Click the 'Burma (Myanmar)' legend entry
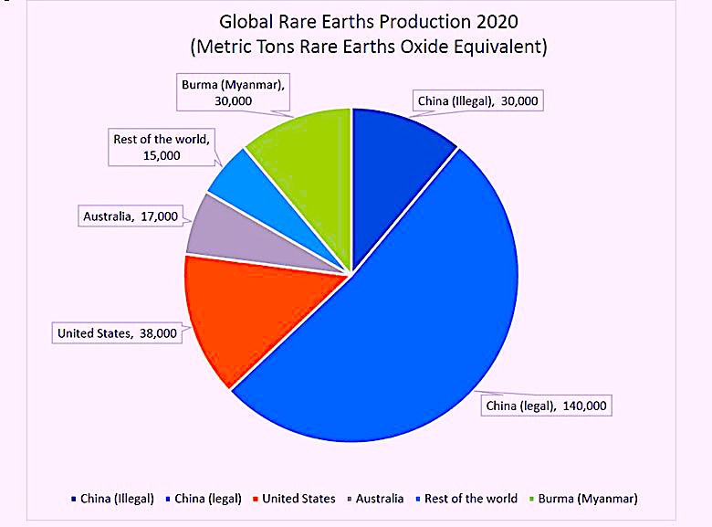 [583, 499]
